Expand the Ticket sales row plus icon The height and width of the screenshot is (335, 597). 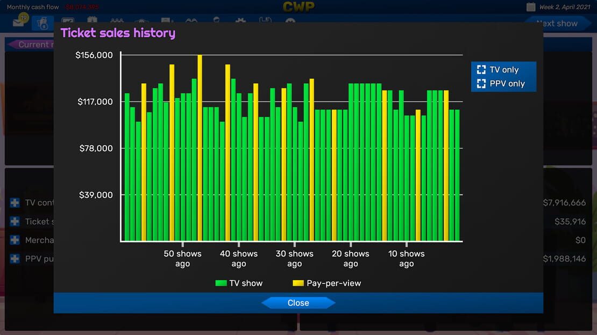pos(15,221)
